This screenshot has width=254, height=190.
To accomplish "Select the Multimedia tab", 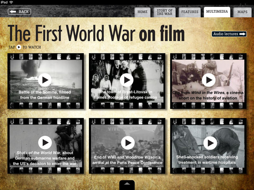I will 217,12.
